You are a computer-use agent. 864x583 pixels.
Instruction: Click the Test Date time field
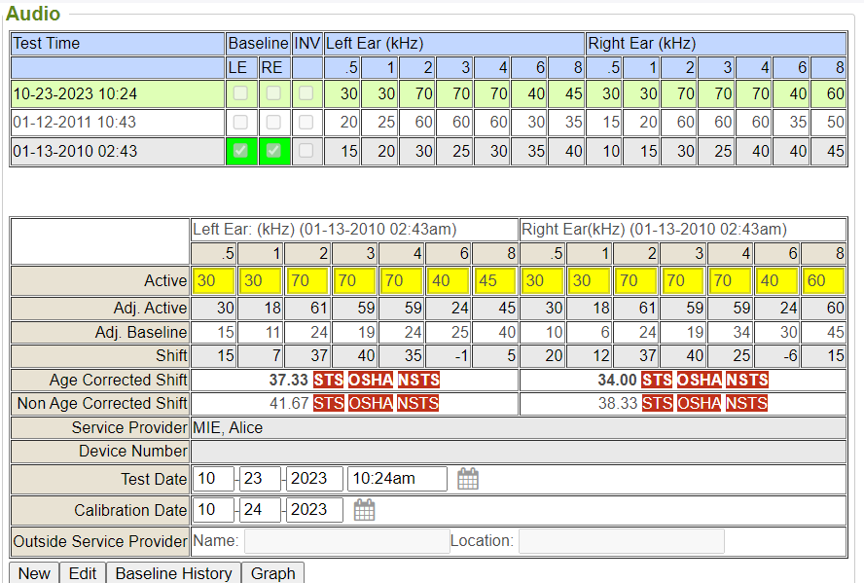click(396, 479)
